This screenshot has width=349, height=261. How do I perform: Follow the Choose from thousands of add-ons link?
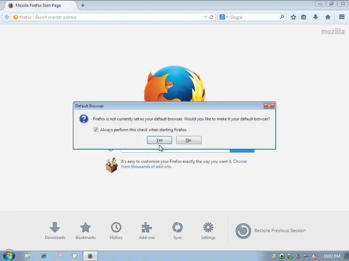(184, 164)
